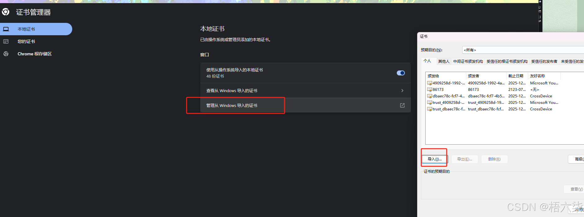Click the Chrome icon beside Chrome 根存储区

click(6, 54)
